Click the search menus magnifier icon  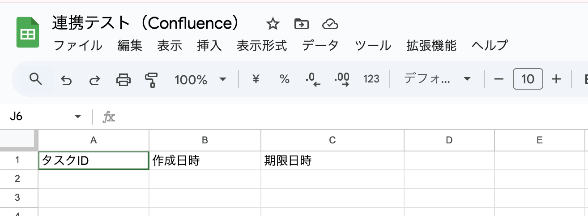click(35, 79)
